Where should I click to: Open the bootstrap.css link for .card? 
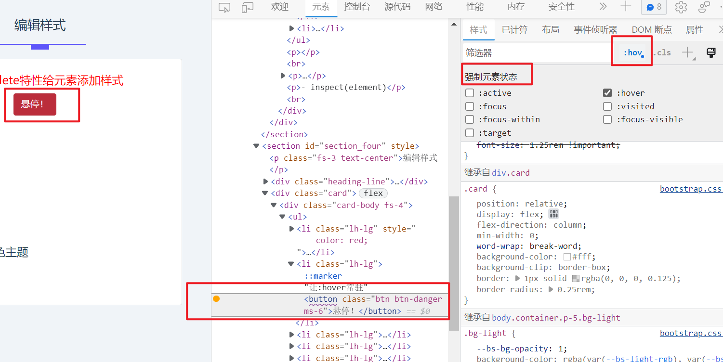pos(690,189)
